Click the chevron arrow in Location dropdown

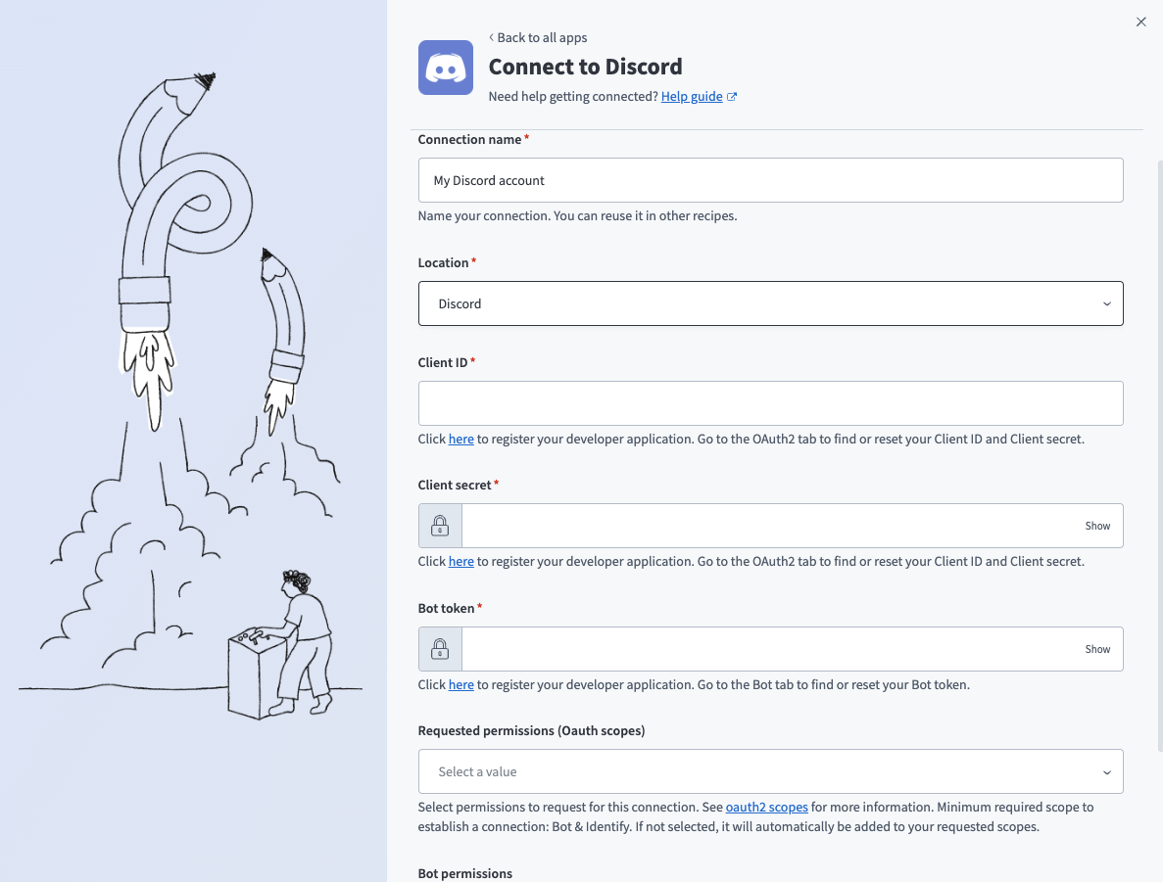pyautogui.click(x=1106, y=303)
